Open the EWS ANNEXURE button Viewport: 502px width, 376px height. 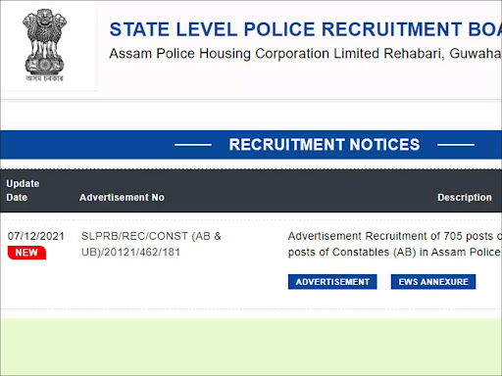point(433,282)
